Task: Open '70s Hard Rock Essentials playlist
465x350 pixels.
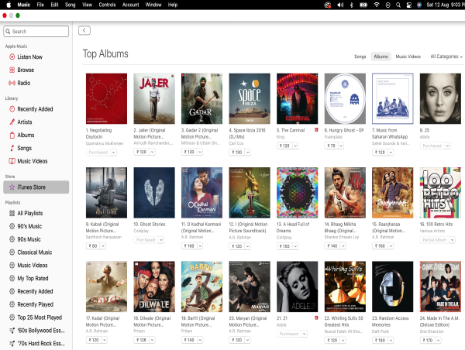Action: (x=36, y=344)
